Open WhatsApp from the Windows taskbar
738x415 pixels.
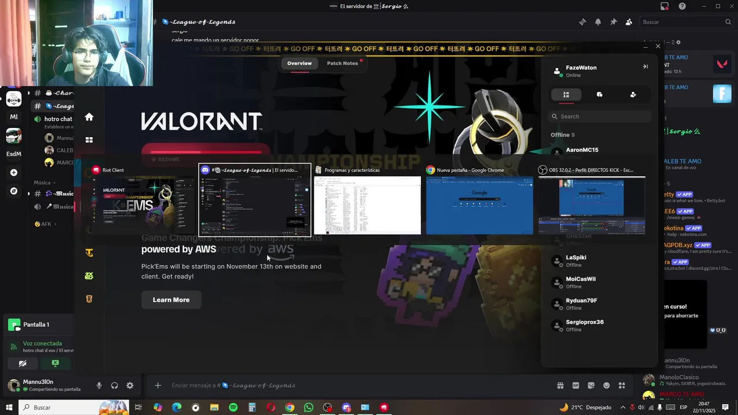[308, 408]
